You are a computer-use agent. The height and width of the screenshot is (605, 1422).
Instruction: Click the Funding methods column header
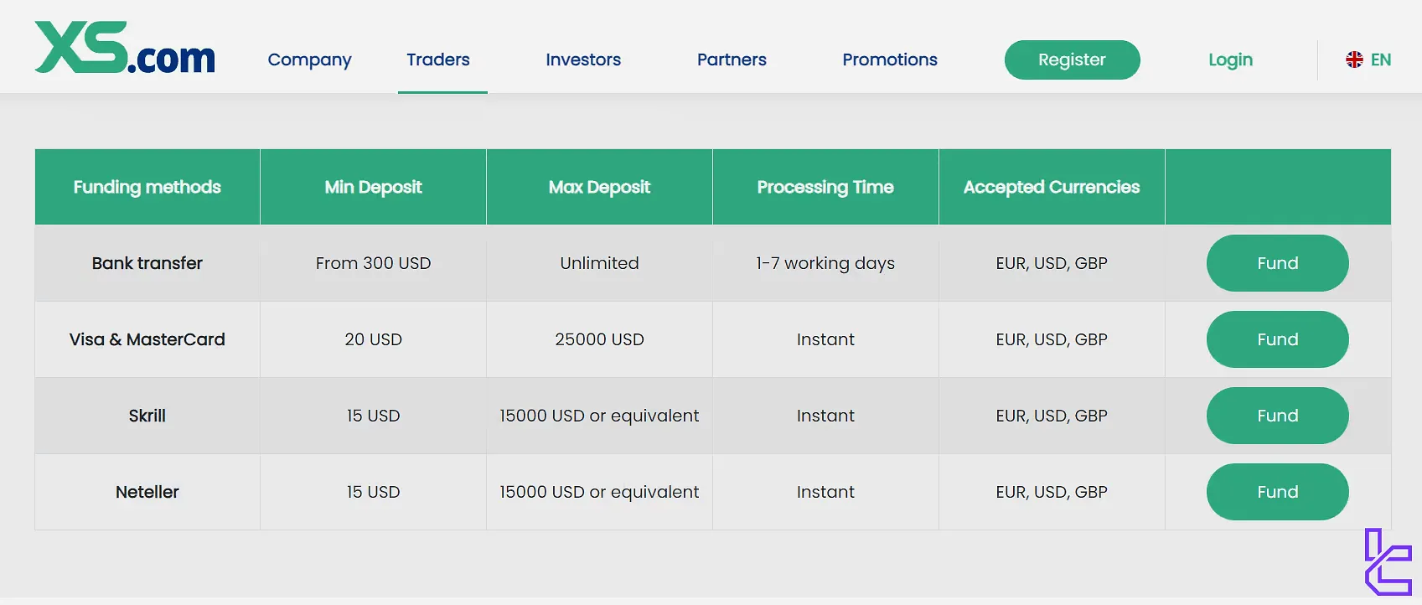tap(147, 187)
